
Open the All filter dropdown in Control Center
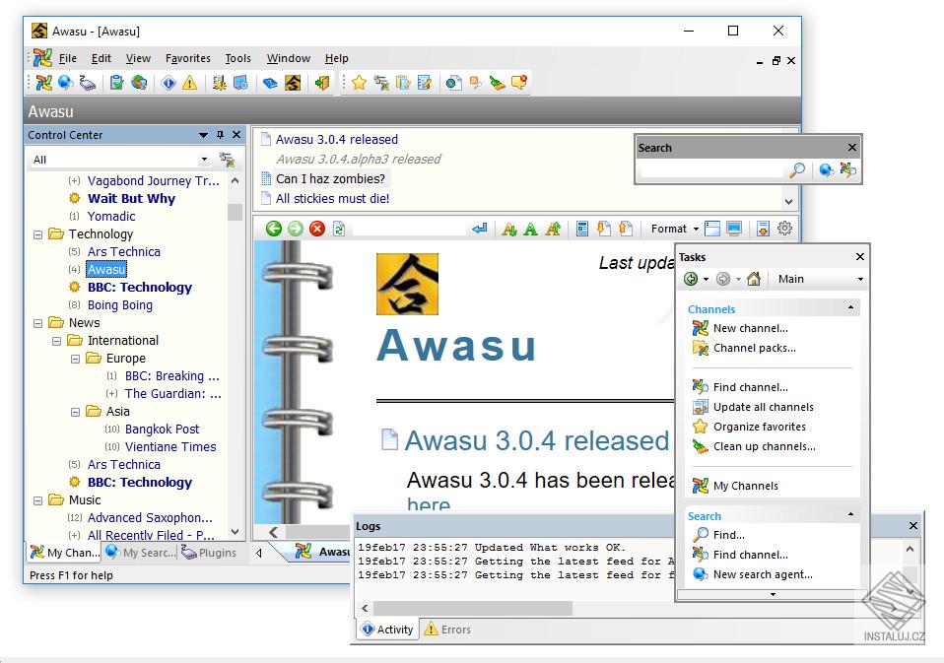point(204,160)
